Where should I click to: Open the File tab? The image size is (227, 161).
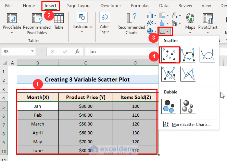click(x=8, y=5)
